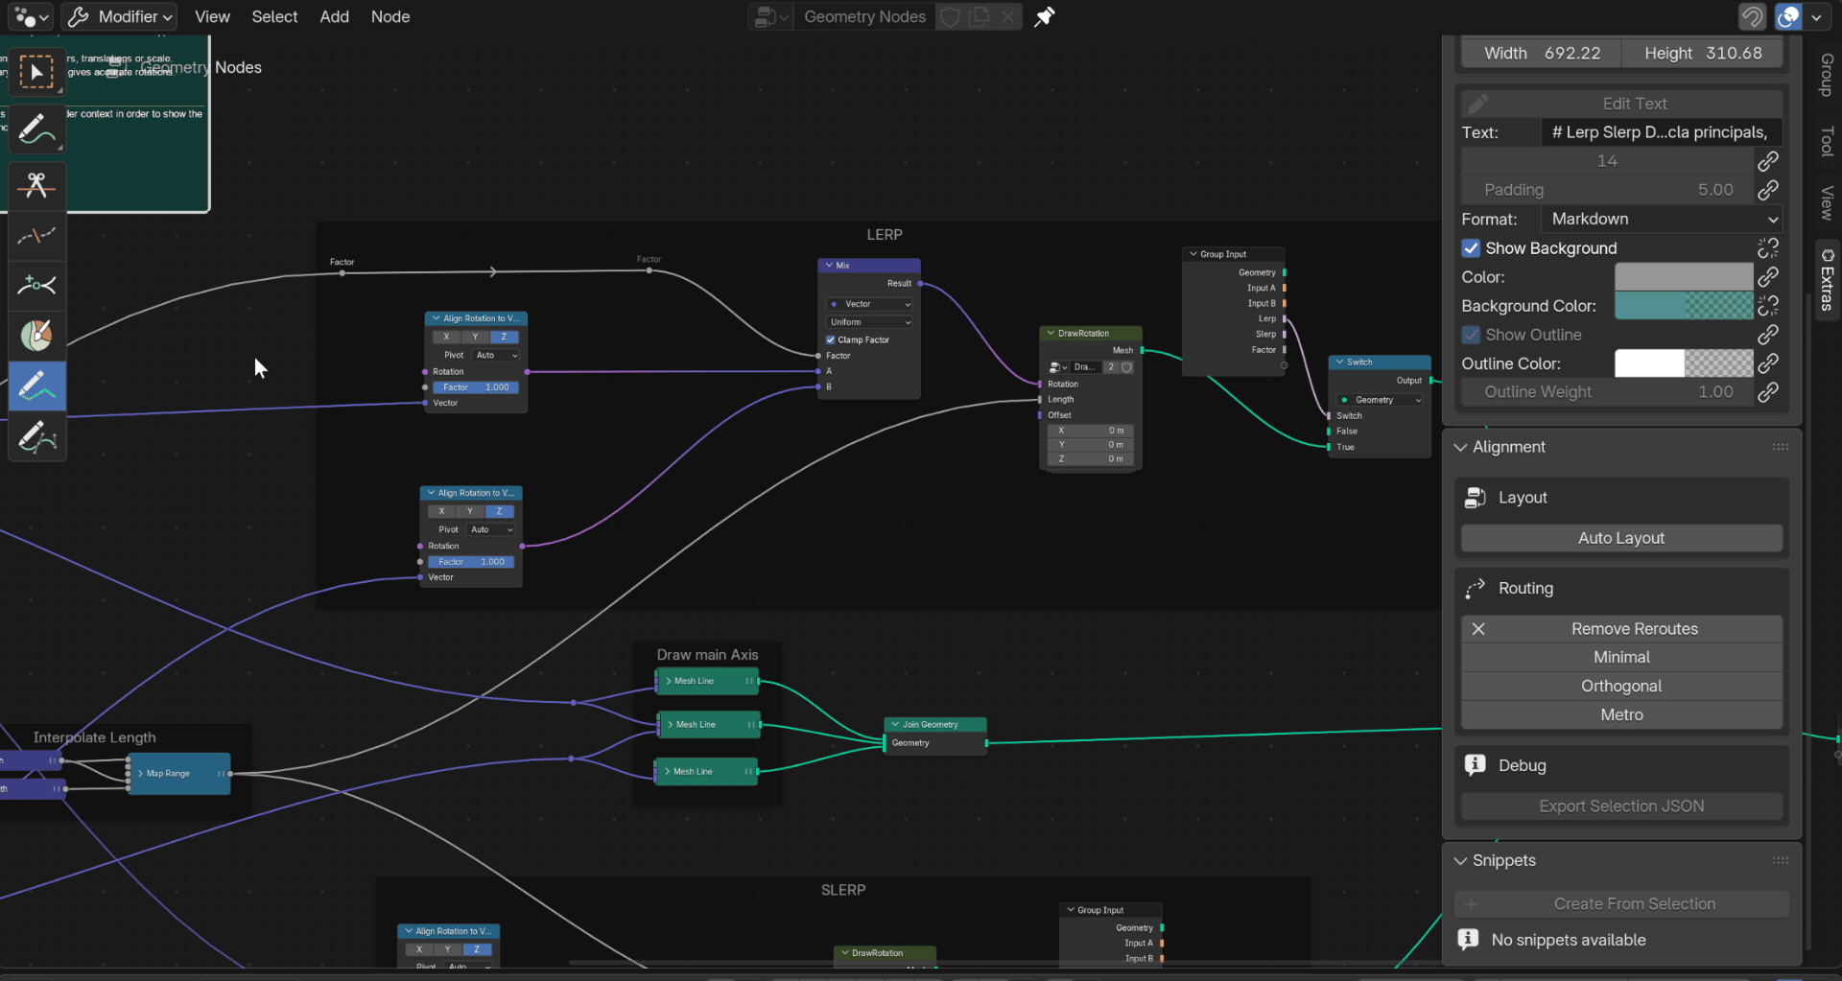Select the Links Cut scissors tool
The height and width of the screenshot is (981, 1842).
point(36,185)
